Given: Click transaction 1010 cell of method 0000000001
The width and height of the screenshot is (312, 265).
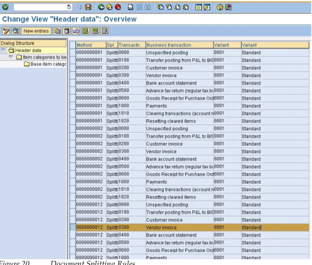Looking at the screenshot, I should point(132,113).
